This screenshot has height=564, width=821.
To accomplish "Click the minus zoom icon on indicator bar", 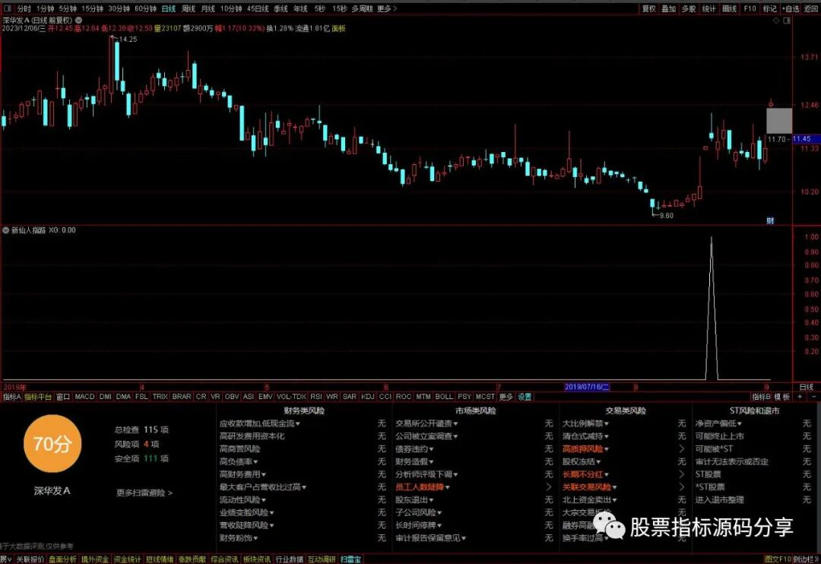I will pyautogui.click(x=813, y=397).
